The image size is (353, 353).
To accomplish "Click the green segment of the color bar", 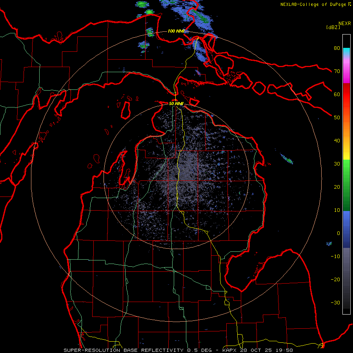I will click(346, 185).
